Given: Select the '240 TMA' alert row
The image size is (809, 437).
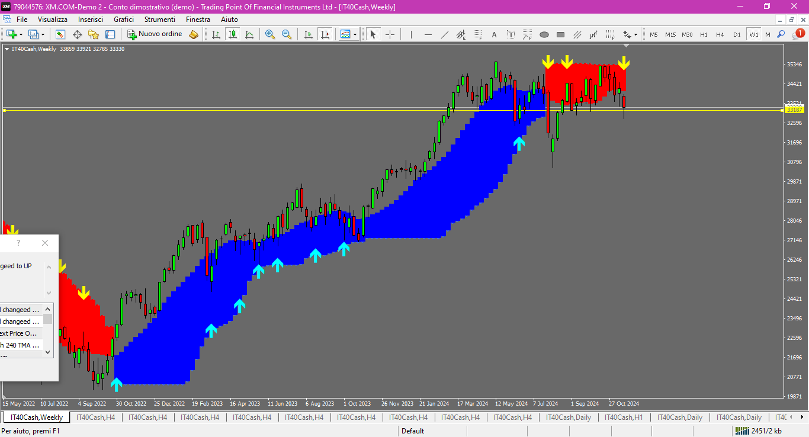Looking at the screenshot, I should click(x=21, y=345).
